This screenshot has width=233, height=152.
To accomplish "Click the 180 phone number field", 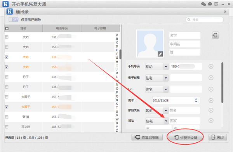I will click(x=186, y=66).
